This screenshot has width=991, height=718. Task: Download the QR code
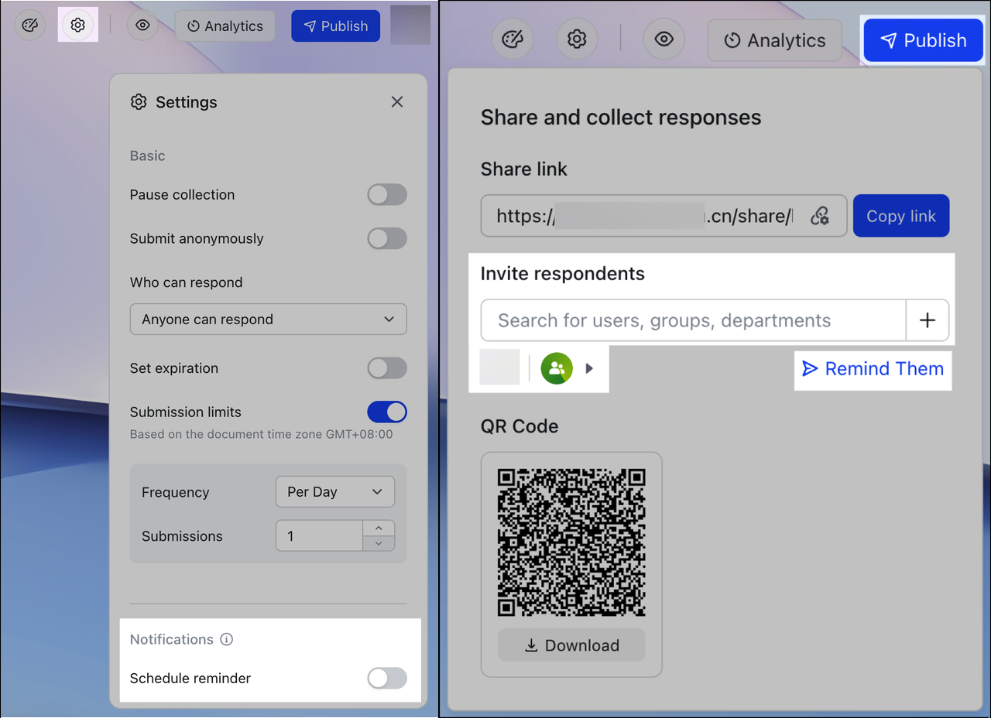[571, 645]
